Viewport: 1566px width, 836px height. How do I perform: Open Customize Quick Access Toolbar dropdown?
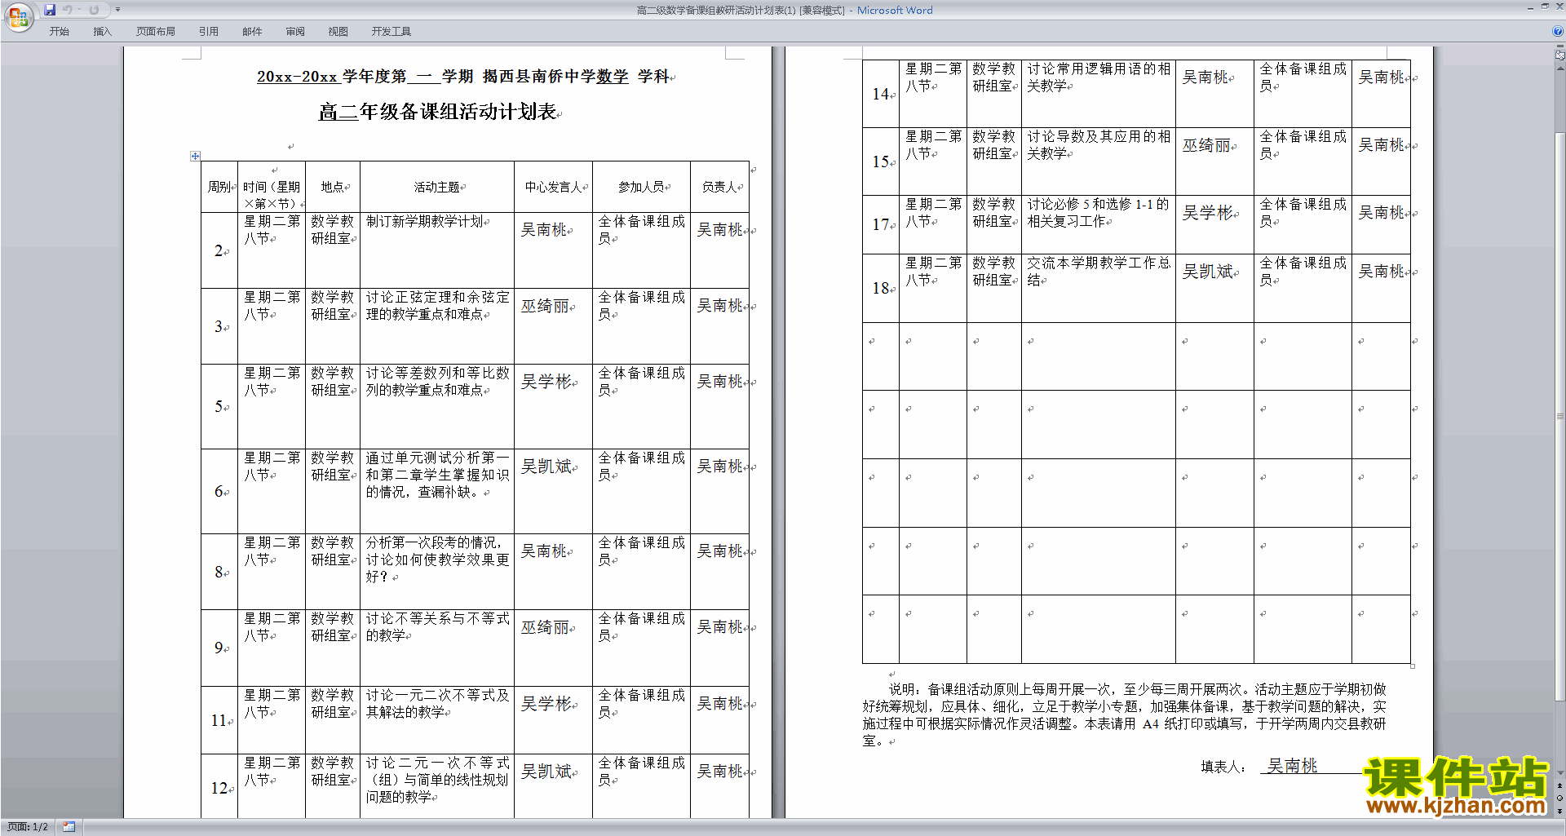click(x=117, y=10)
